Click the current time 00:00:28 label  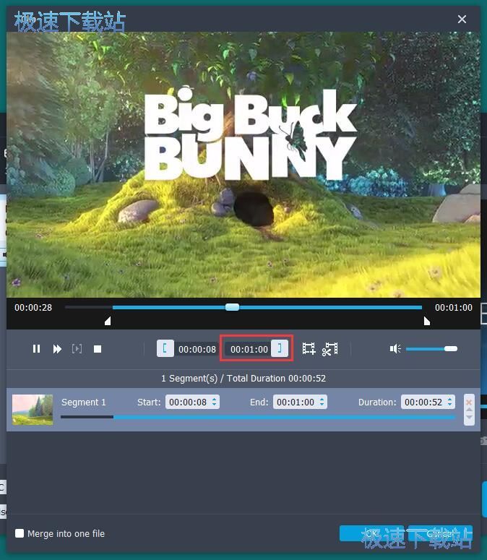[33, 308]
